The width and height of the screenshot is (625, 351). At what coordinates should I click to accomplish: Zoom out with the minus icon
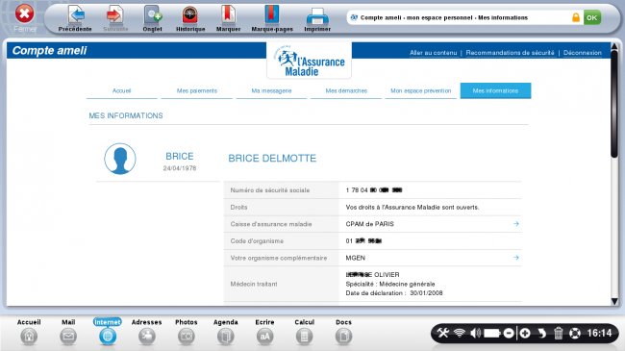(x=509, y=333)
